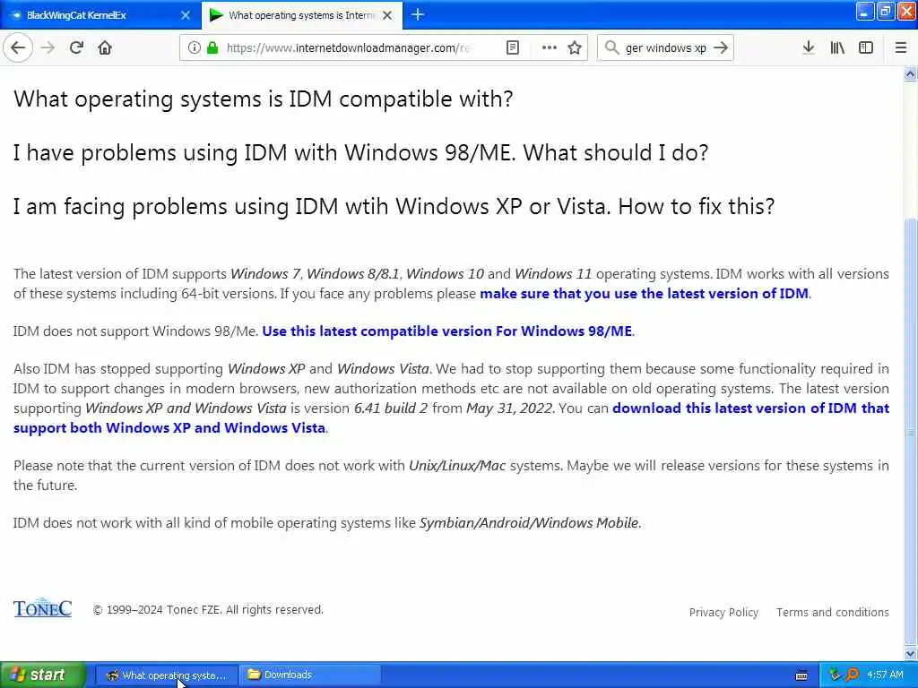Show site information icon in address bar

pyautogui.click(x=194, y=48)
